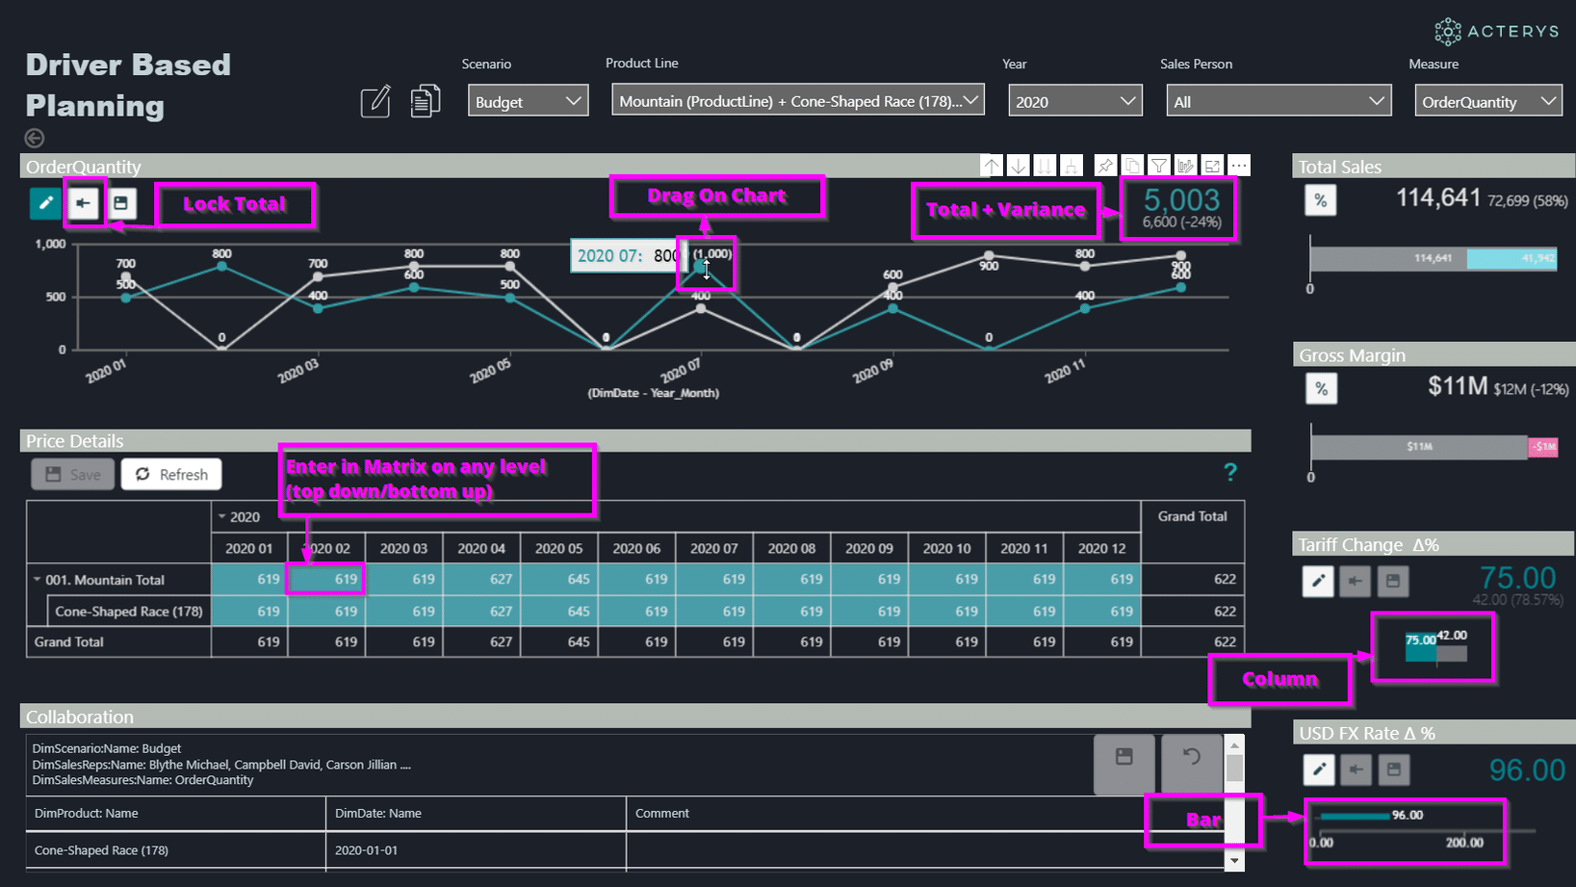Click the blue question mark help link
This screenshot has height=887, width=1576.
tap(1229, 472)
